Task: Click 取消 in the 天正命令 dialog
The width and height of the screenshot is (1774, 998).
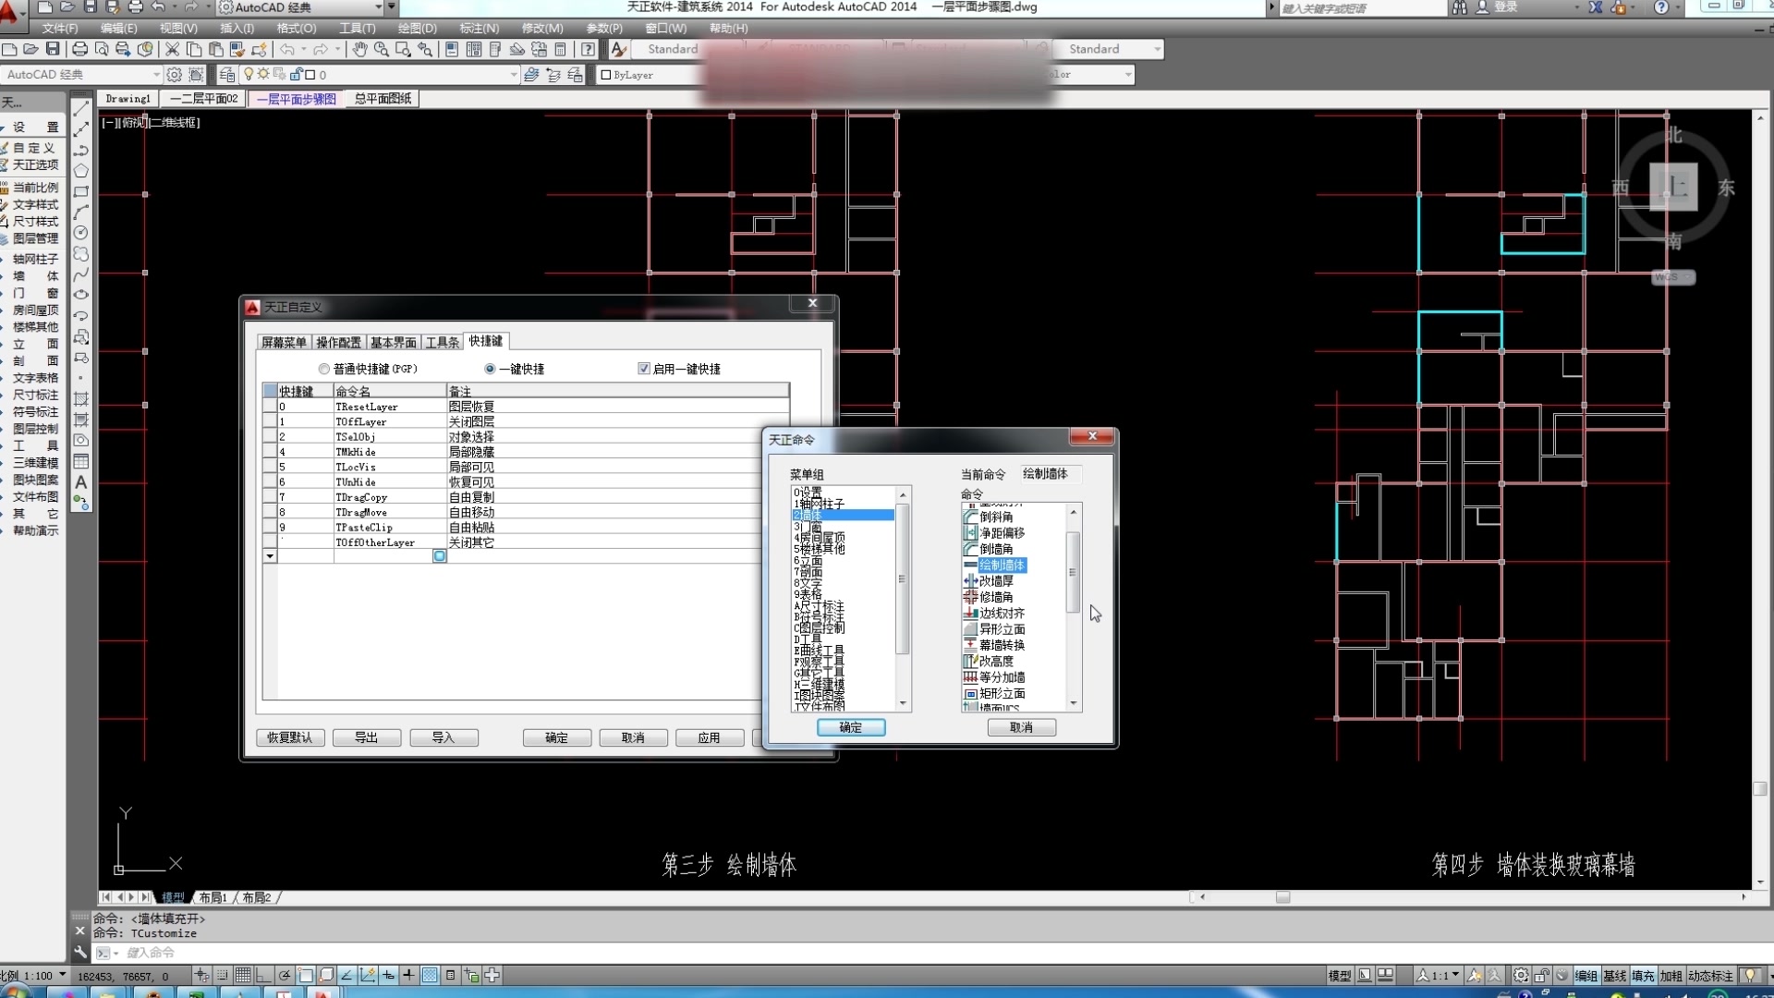Action: pos(1021,727)
